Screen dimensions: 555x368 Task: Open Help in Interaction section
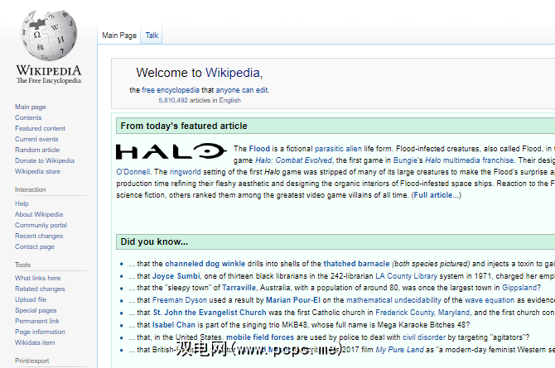point(22,203)
